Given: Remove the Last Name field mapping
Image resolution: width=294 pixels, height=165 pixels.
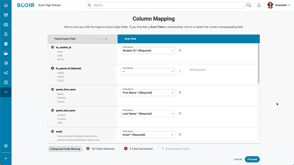Looking at the screenshot, I should 180,114.
